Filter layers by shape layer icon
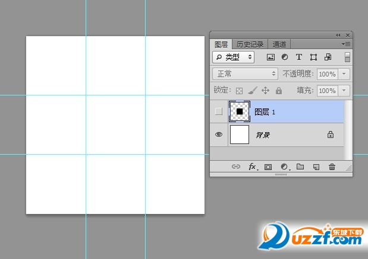 pyautogui.click(x=313, y=57)
